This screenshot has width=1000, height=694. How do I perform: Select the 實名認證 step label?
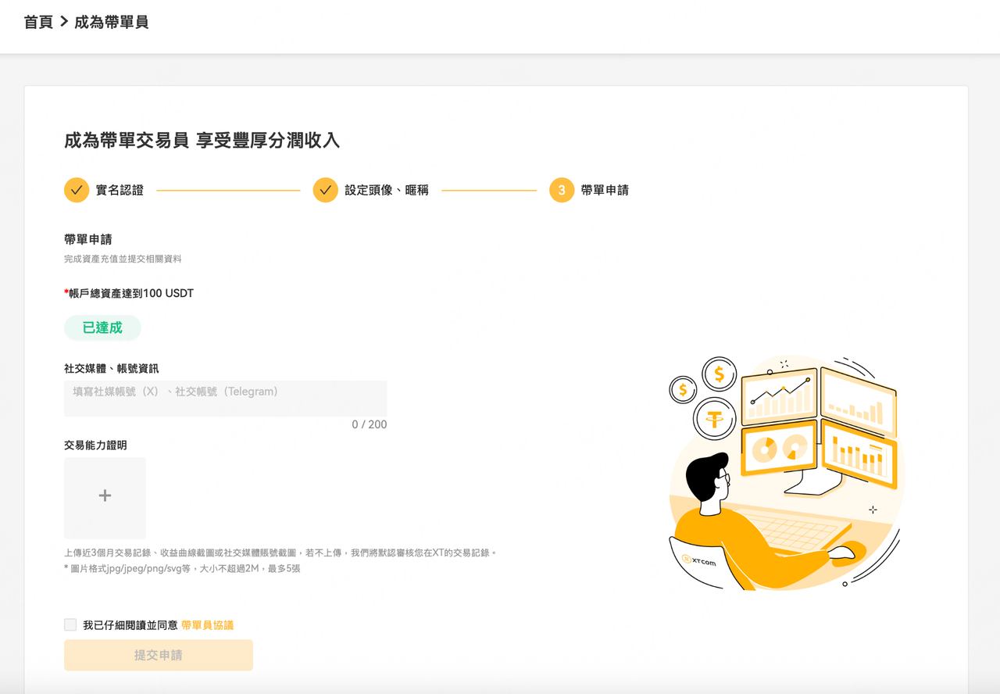pos(120,190)
